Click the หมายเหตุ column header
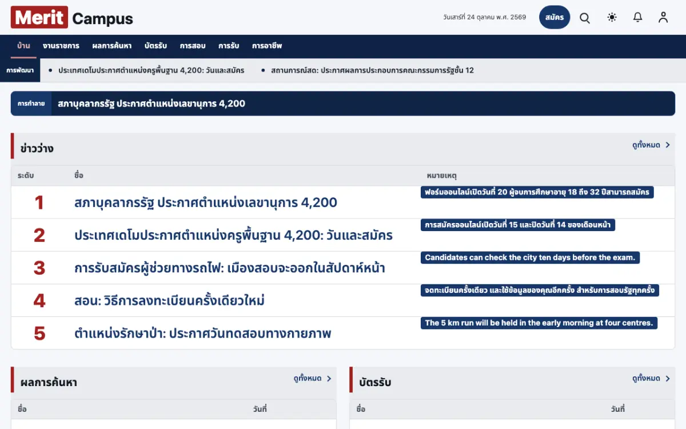Image resolution: width=686 pixels, height=429 pixels. click(x=442, y=176)
